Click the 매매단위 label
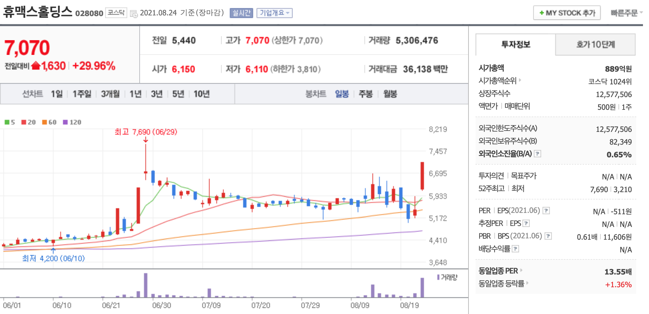 [517, 106]
